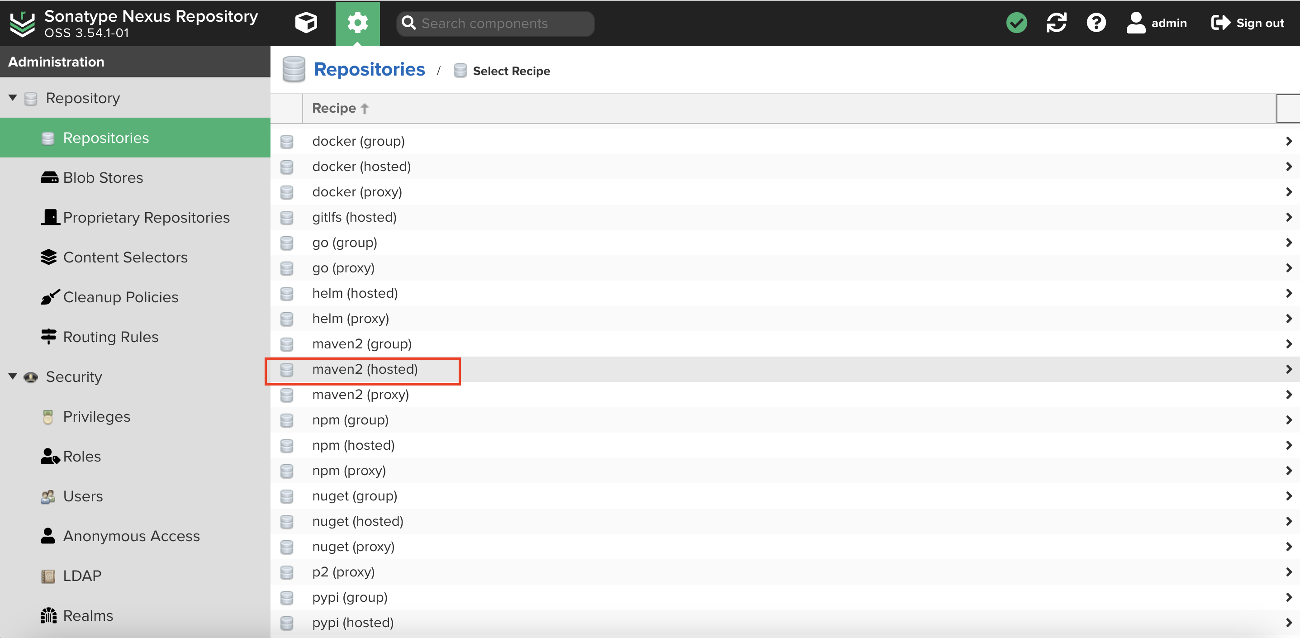The image size is (1300, 638).
Task: Open Users in sidebar
Action: click(135, 496)
